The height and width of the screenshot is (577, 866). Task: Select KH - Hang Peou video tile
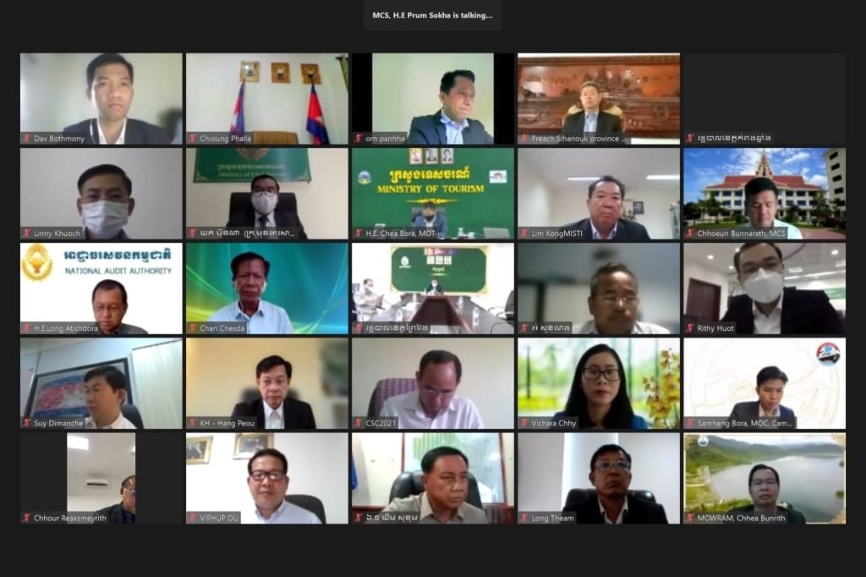[x=266, y=383]
